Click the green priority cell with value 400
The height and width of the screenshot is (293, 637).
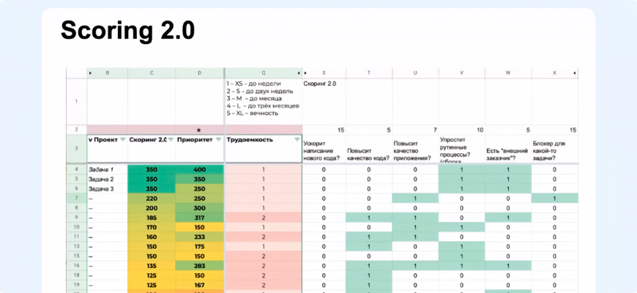coord(199,169)
